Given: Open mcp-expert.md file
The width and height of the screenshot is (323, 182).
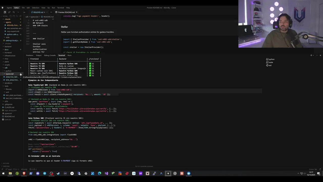Looking at the screenshot, I should 13,31.
